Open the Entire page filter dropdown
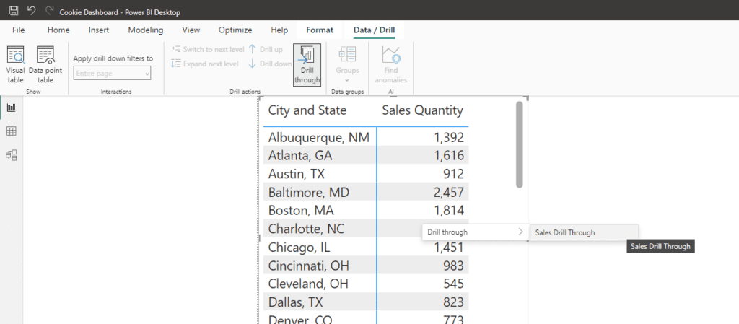 pos(112,73)
